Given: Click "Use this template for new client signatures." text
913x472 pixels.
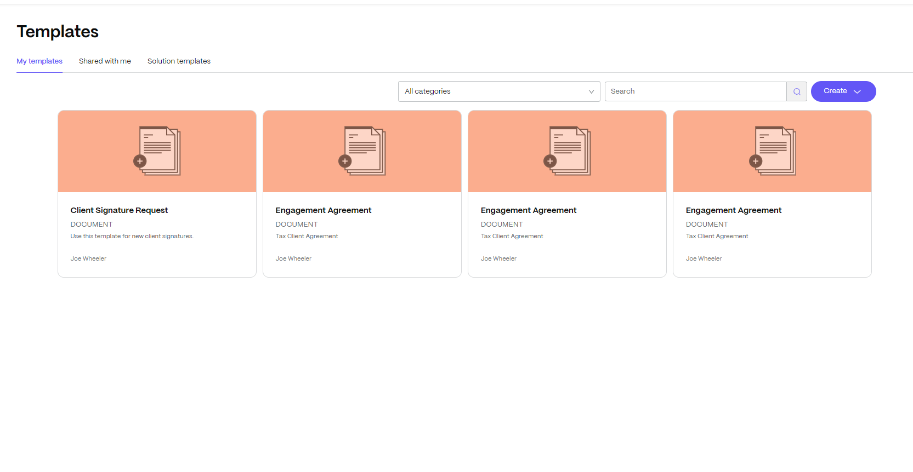Looking at the screenshot, I should [x=132, y=237].
